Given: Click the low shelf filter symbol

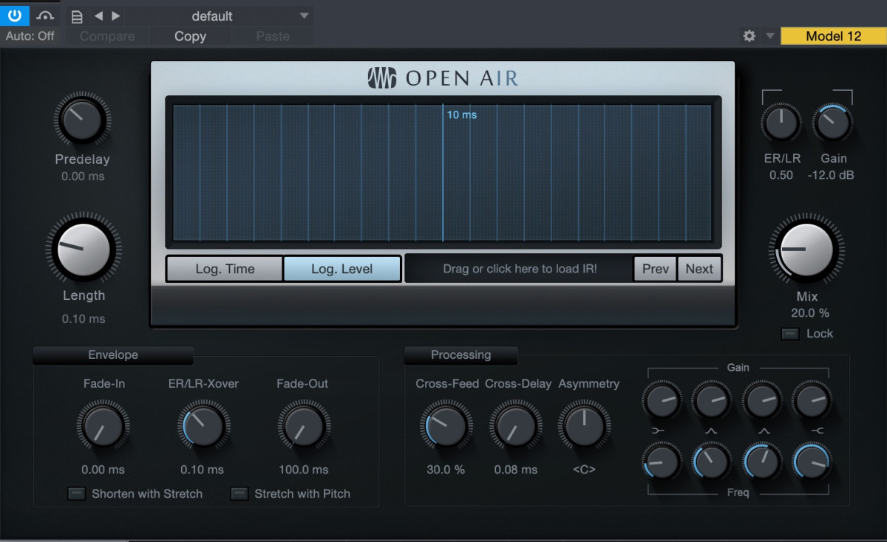Looking at the screenshot, I should (x=659, y=430).
